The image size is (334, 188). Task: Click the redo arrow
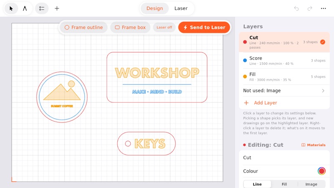[310, 8]
